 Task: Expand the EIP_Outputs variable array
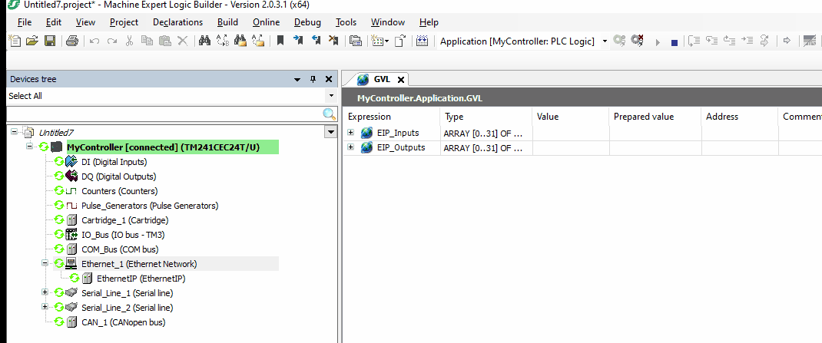351,147
